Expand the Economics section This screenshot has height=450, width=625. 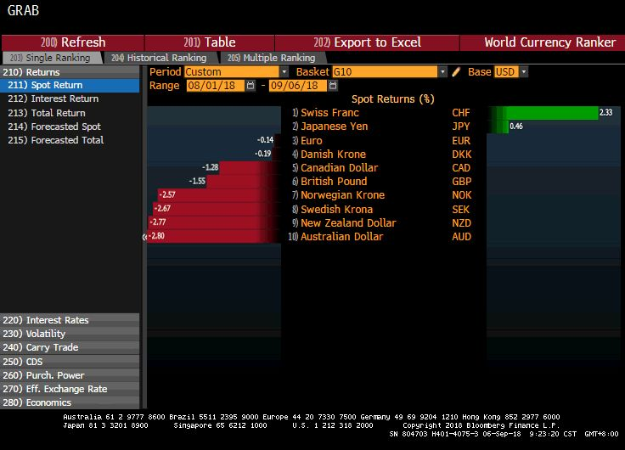pyautogui.click(x=70, y=402)
